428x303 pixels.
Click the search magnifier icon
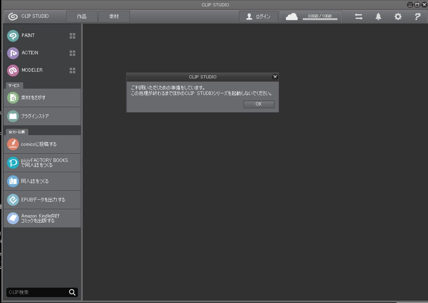pos(72,292)
